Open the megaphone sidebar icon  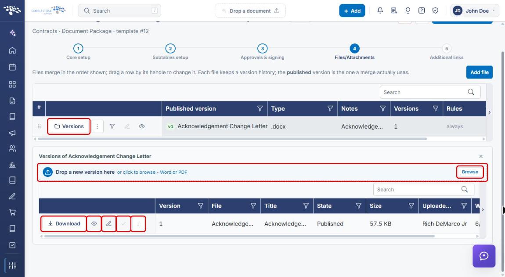[x=12, y=133]
